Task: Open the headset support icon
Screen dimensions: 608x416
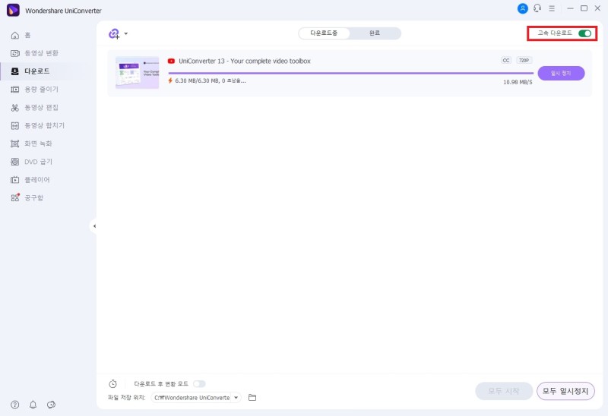Action: coord(537,8)
